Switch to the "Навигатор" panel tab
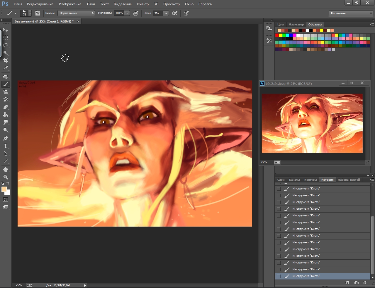 [296, 25]
